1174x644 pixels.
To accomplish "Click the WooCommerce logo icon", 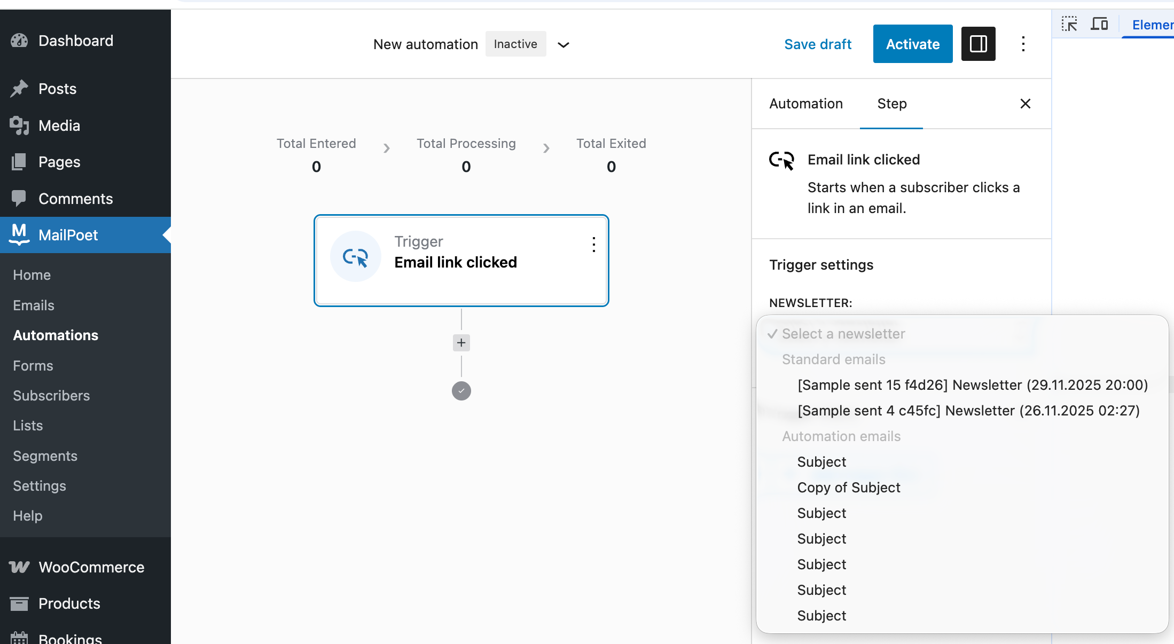I will pos(19,567).
